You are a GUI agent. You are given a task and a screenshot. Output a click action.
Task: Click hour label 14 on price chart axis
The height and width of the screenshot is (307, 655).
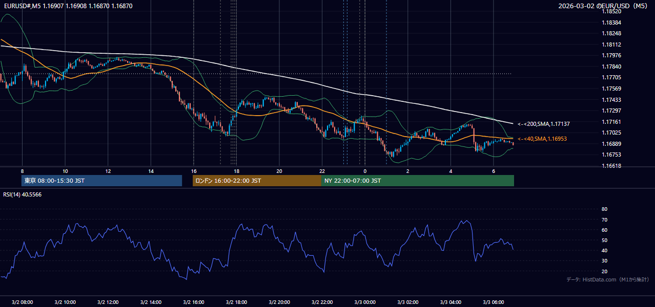(151, 171)
